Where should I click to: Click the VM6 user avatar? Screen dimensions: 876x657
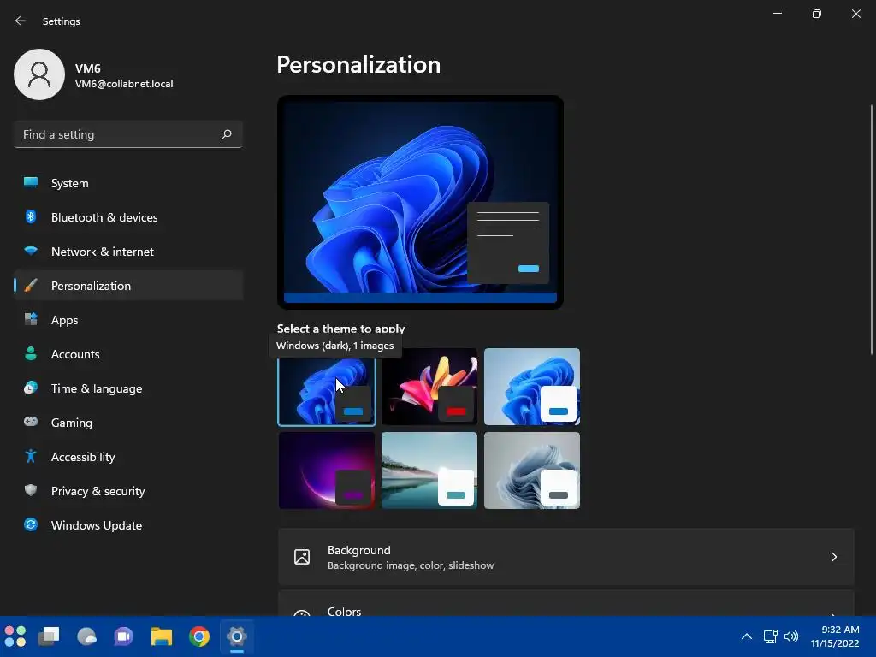(39, 74)
